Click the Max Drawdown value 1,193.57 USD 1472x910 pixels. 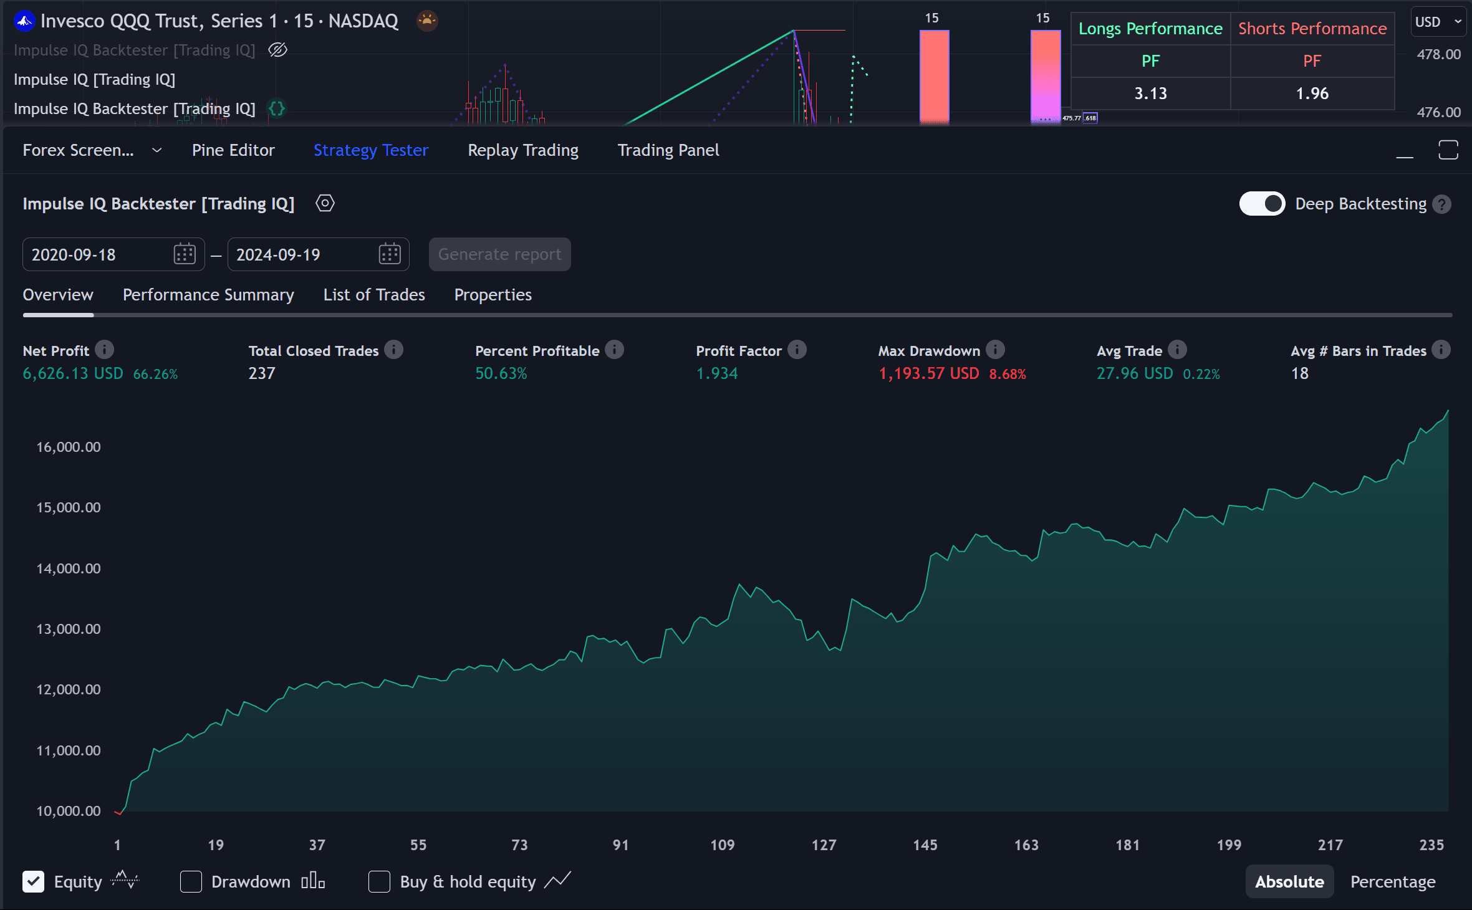(929, 373)
